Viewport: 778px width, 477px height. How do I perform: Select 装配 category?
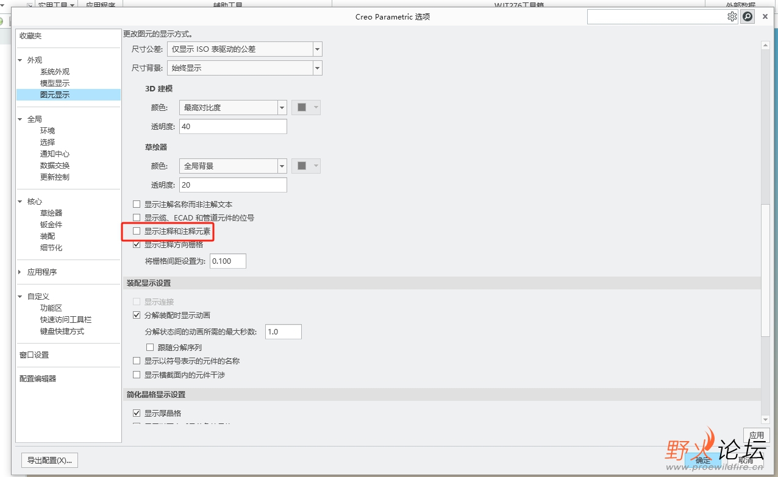pyautogui.click(x=48, y=236)
